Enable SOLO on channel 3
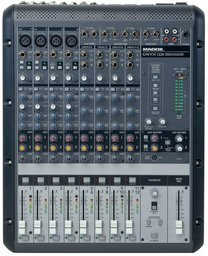 [x=56, y=238]
